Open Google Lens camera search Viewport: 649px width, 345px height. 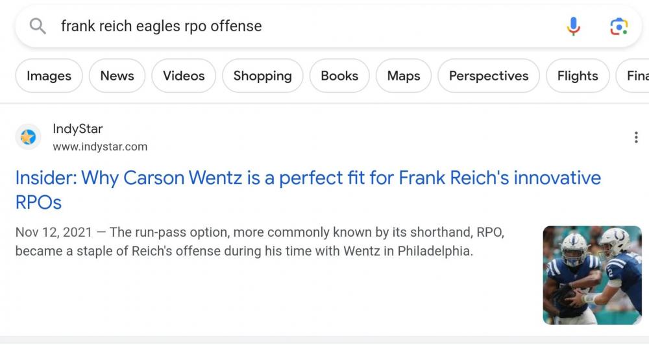click(618, 26)
